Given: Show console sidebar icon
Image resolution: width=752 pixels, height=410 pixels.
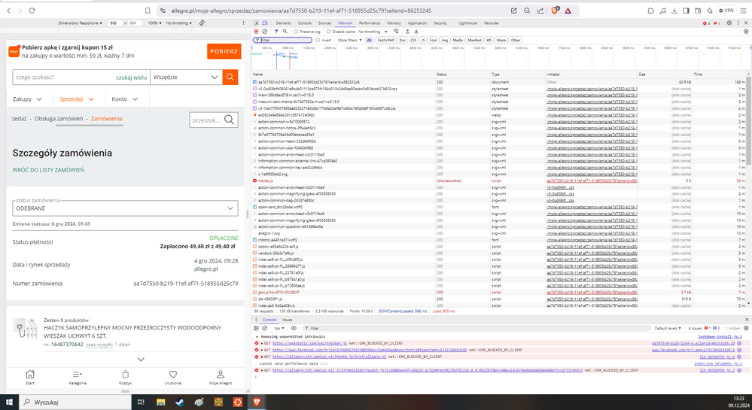Looking at the screenshot, I should click(256, 329).
